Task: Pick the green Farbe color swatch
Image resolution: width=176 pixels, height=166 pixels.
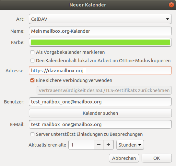Action: (100, 42)
